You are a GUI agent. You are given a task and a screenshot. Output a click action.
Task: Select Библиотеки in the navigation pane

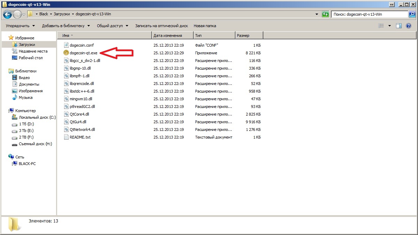(26, 71)
